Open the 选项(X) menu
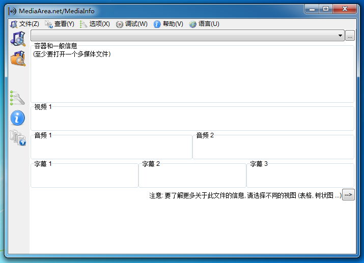The image size is (364, 263). [x=95, y=24]
